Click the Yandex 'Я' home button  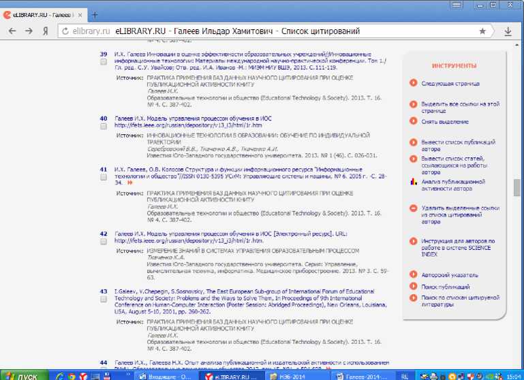coord(44,31)
